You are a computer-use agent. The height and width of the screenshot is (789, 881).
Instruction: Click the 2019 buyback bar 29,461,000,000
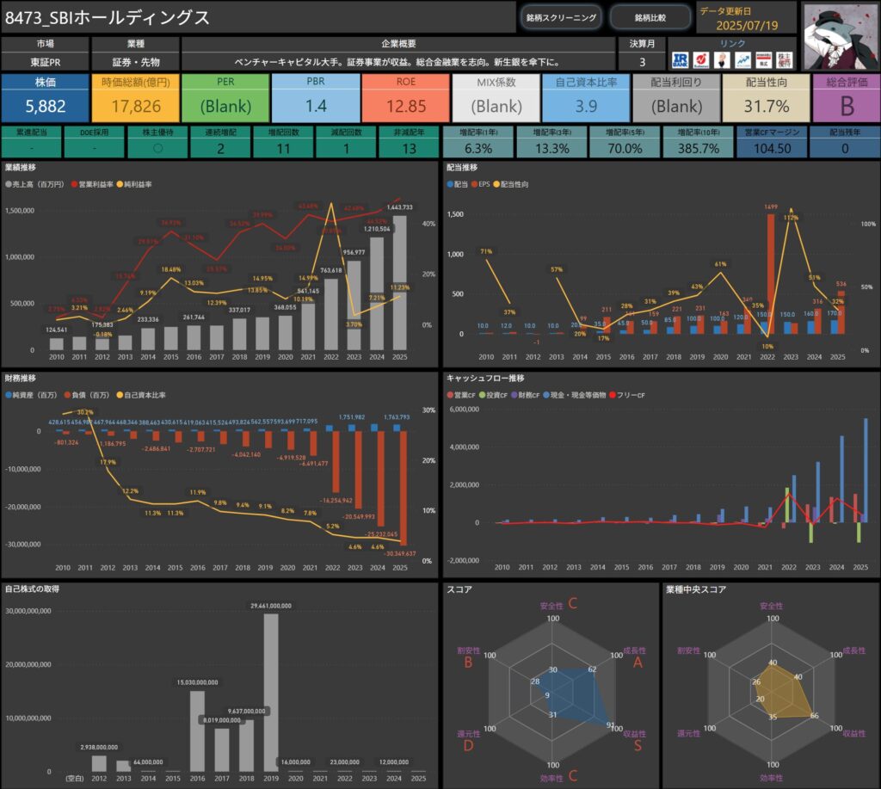tap(271, 693)
